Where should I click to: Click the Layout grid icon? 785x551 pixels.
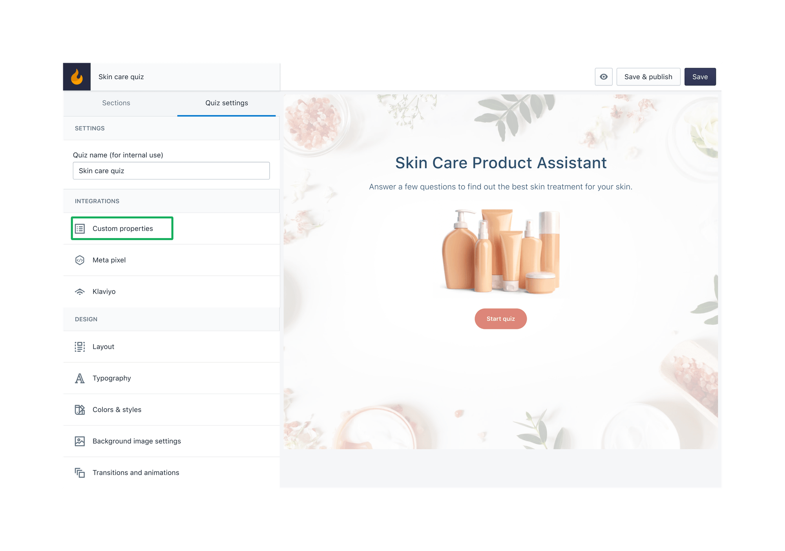point(80,347)
